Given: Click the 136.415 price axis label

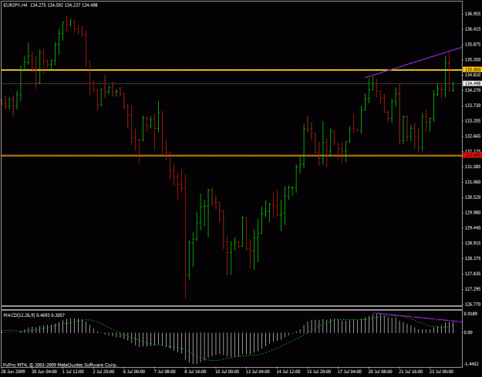Looking at the screenshot, I should pyautogui.click(x=473, y=29).
